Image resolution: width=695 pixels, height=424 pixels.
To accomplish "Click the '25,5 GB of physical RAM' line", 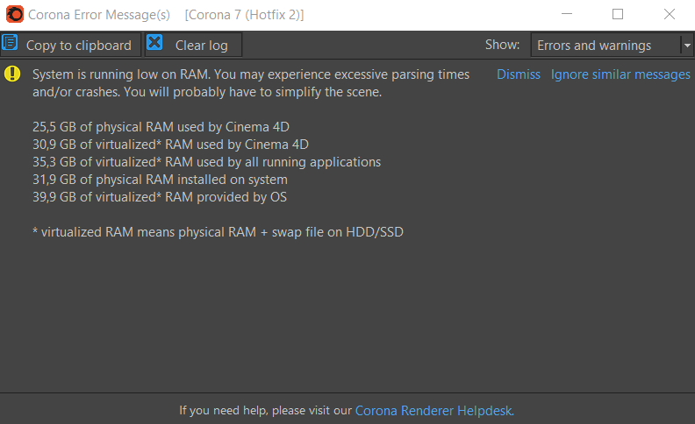I will pyautogui.click(x=161, y=127).
